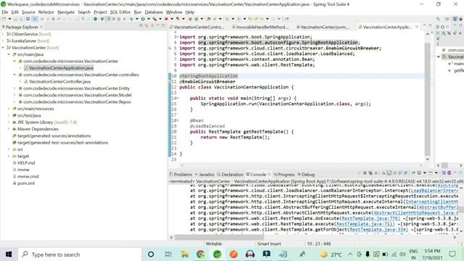Viewport: 464px width, 261px height.
Task: Open the Package Explorer view menu
Action: click(152, 26)
